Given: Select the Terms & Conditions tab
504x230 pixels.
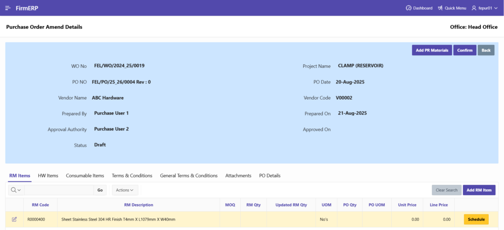Looking at the screenshot, I should click(132, 176).
